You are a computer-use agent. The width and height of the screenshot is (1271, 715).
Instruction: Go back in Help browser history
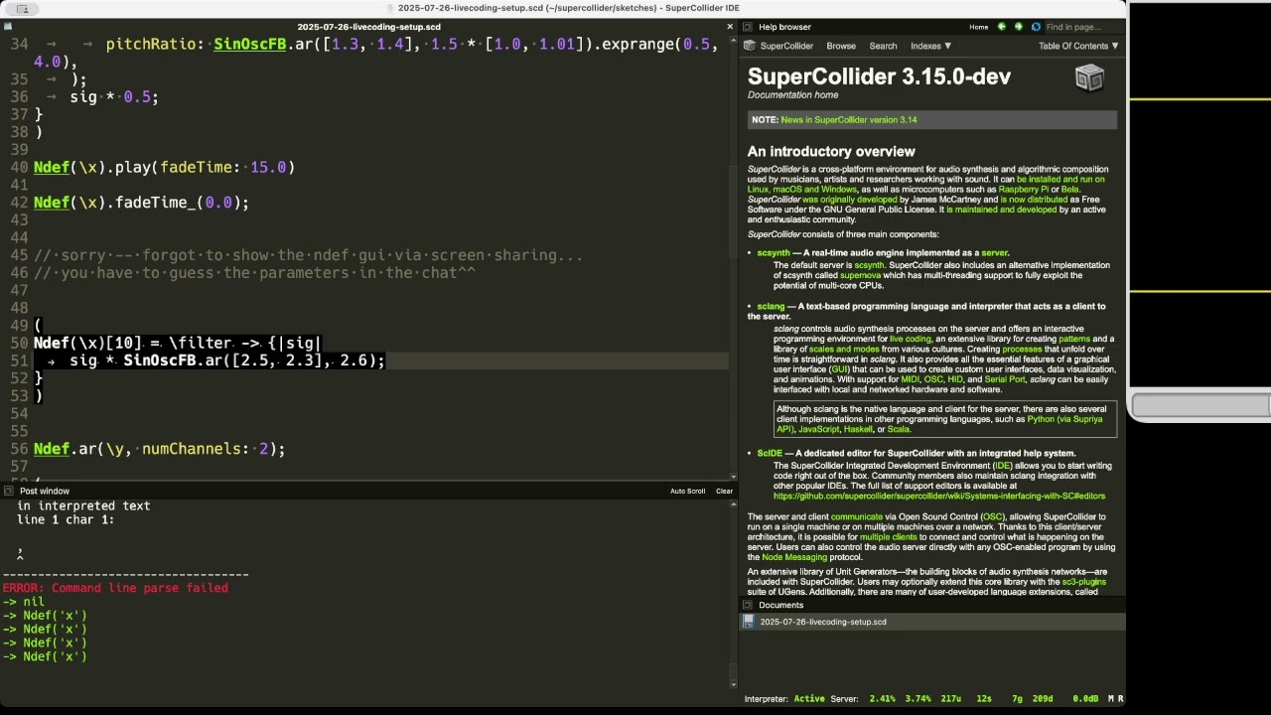tap(1001, 27)
